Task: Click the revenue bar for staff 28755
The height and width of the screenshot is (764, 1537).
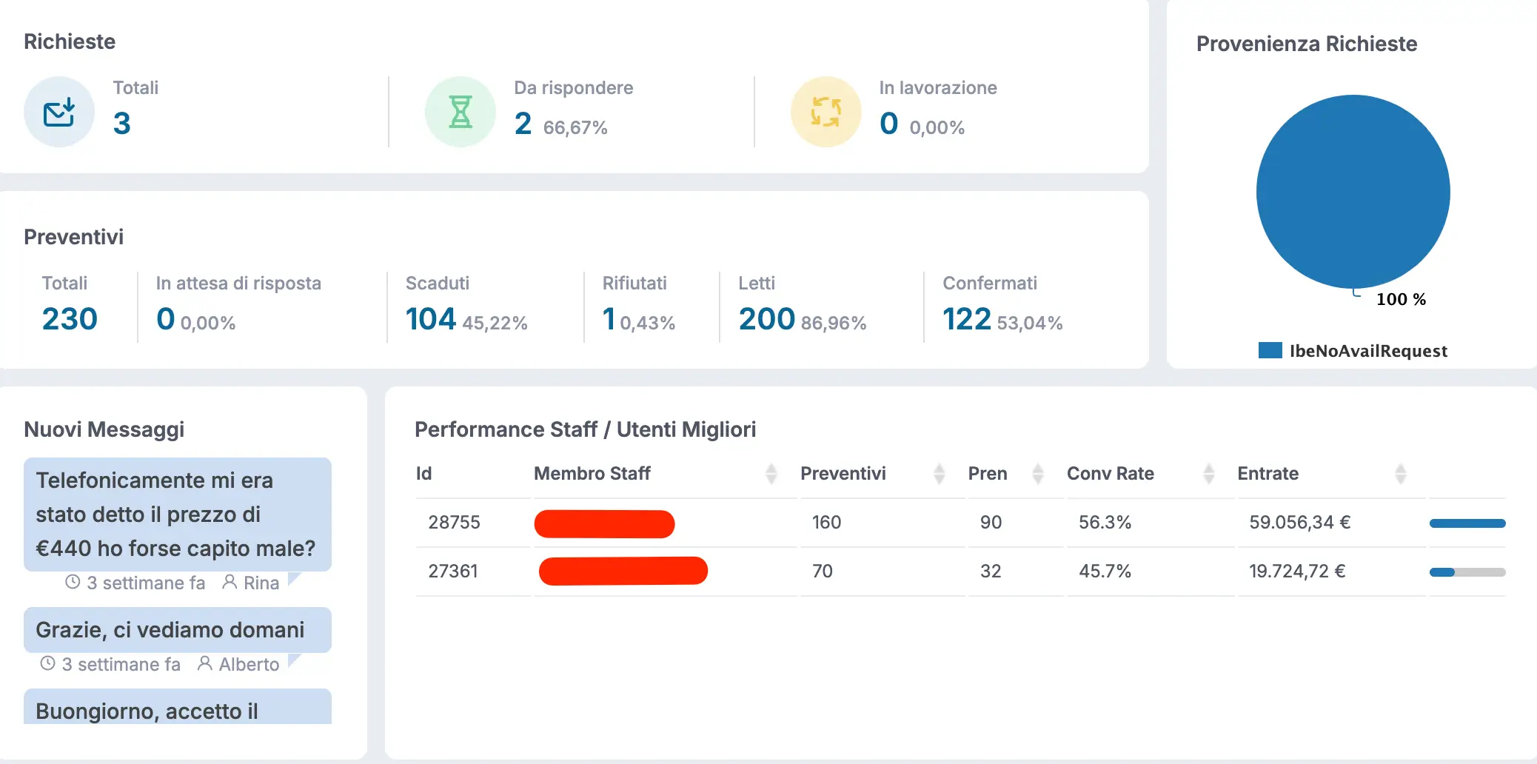Action: 1467,523
